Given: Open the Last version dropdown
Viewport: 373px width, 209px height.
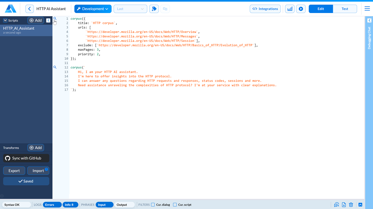Looking at the screenshot, I should click(x=130, y=9).
